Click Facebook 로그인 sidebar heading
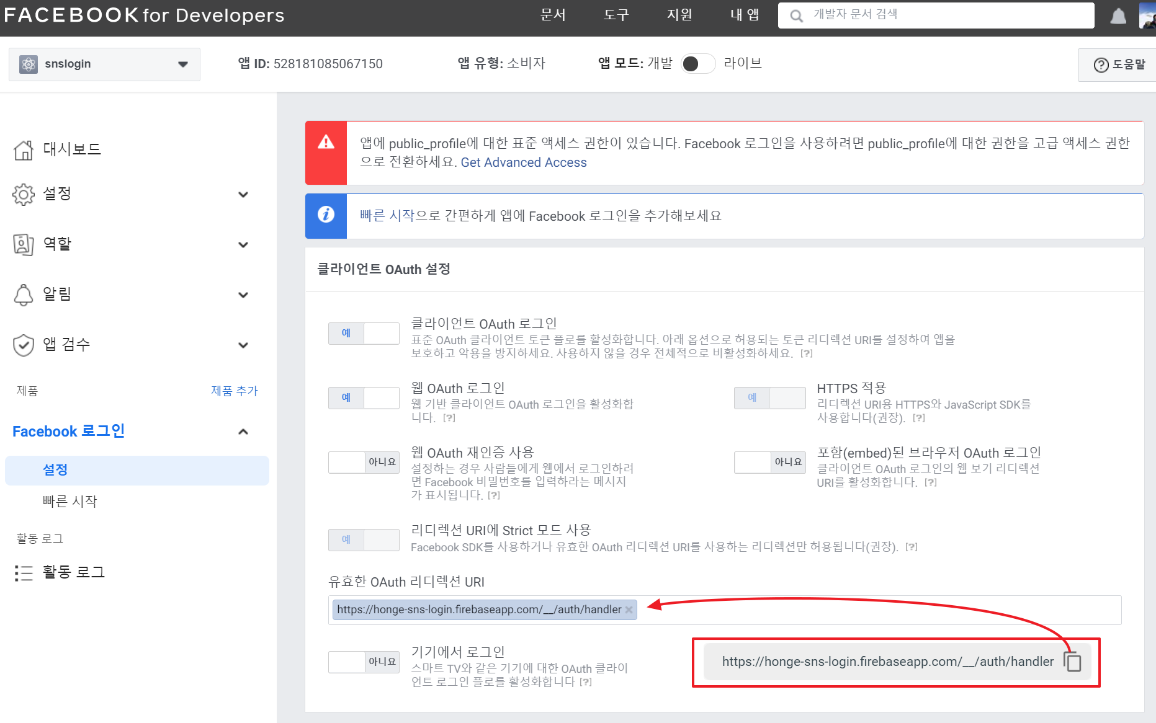This screenshot has height=723, width=1156. tap(69, 431)
